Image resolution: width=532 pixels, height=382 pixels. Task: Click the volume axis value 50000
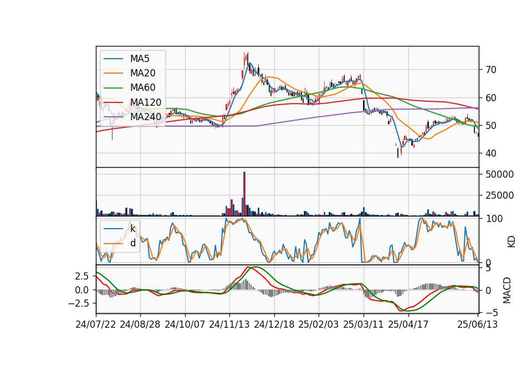(499, 174)
